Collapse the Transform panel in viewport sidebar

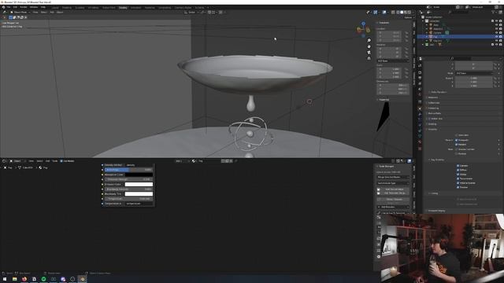click(383, 23)
